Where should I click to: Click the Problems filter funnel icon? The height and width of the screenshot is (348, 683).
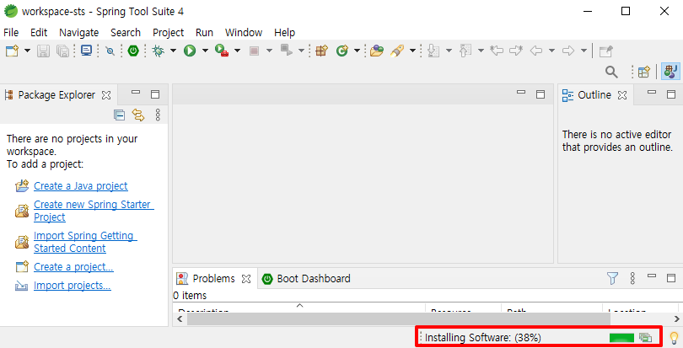pos(612,278)
